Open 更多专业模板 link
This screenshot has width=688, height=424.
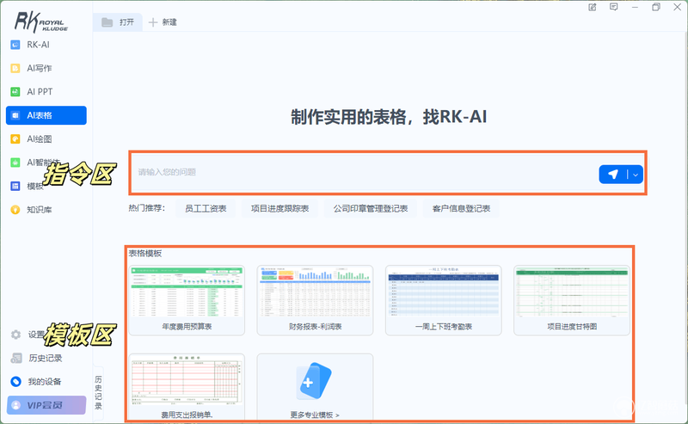click(315, 415)
